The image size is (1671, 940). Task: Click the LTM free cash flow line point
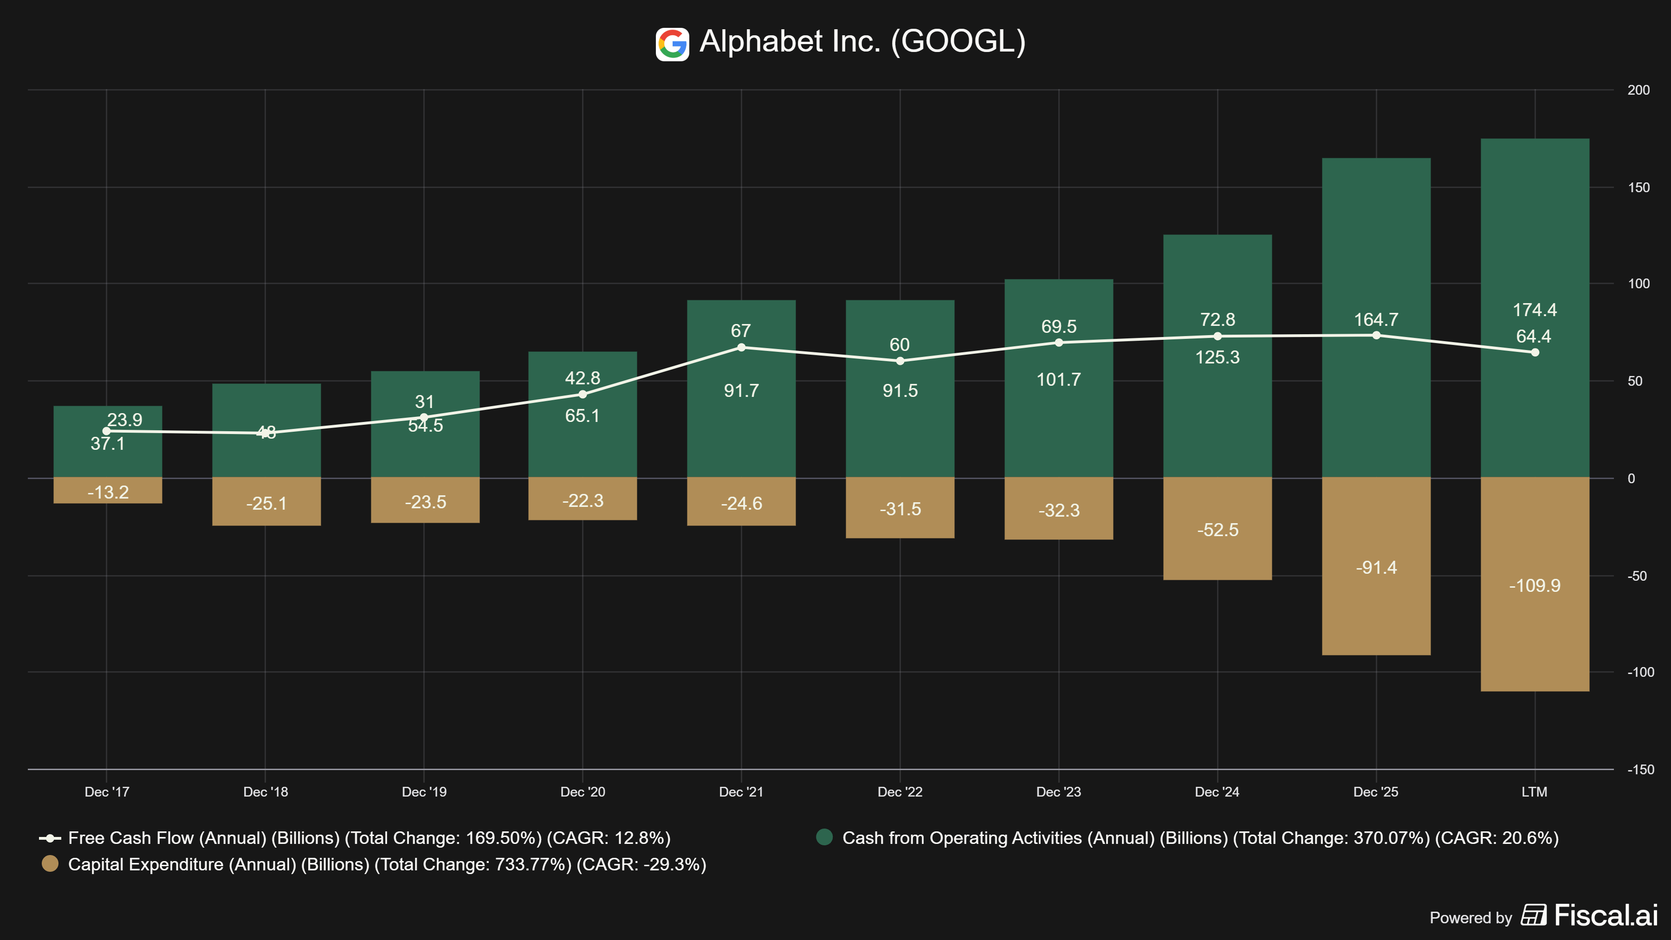pos(1535,353)
